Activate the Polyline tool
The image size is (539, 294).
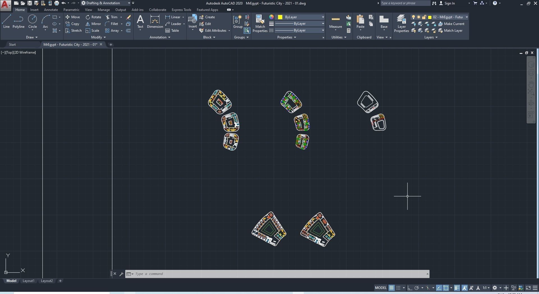[x=19, y=22]
